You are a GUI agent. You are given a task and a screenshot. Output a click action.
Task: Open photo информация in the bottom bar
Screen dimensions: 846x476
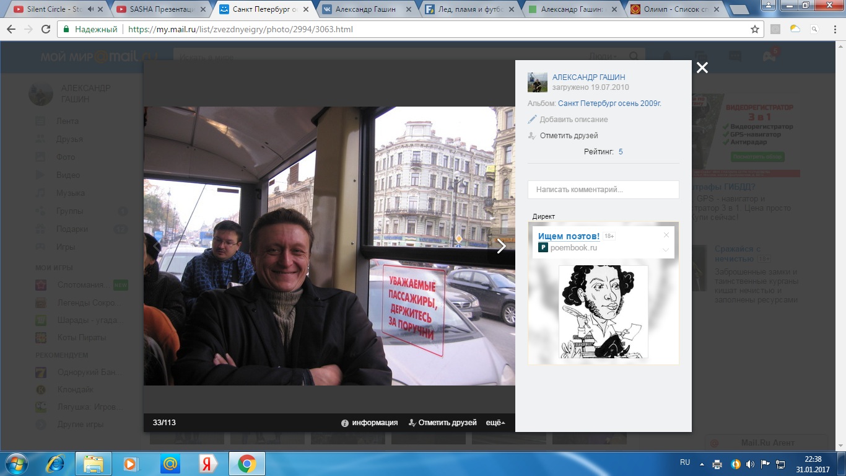click(370, 423)
